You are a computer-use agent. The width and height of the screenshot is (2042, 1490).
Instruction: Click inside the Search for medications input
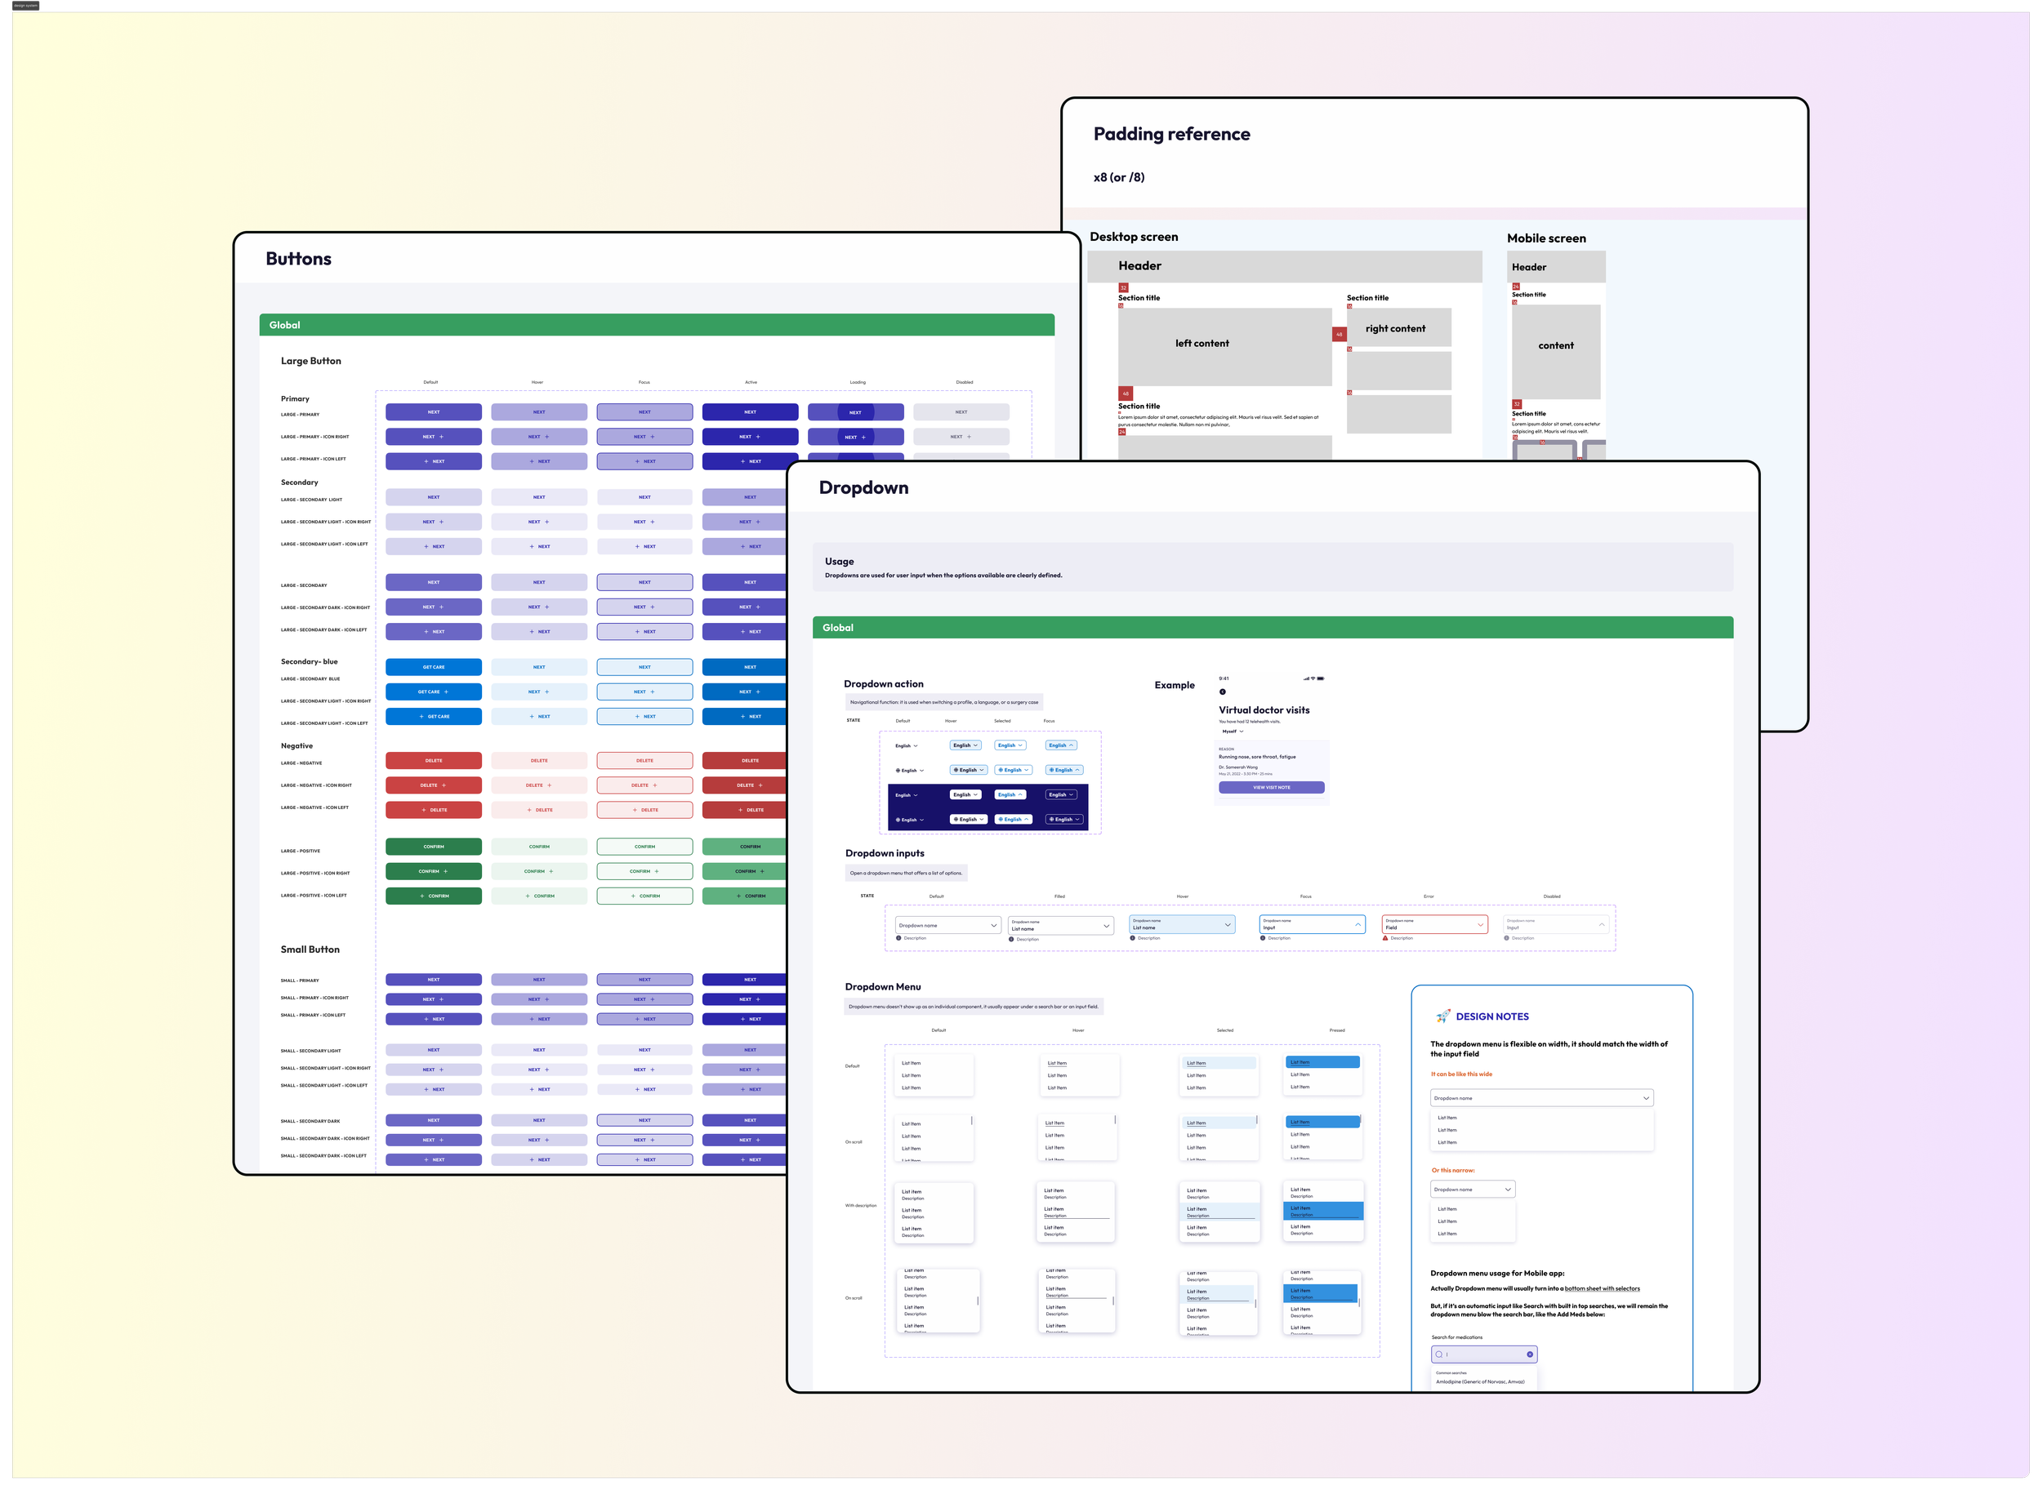coord(1484,1354)
